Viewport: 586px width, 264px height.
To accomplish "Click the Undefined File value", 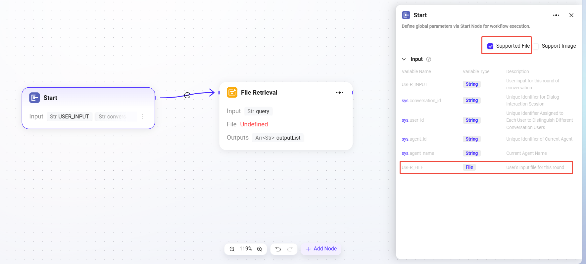I will 254,124.
